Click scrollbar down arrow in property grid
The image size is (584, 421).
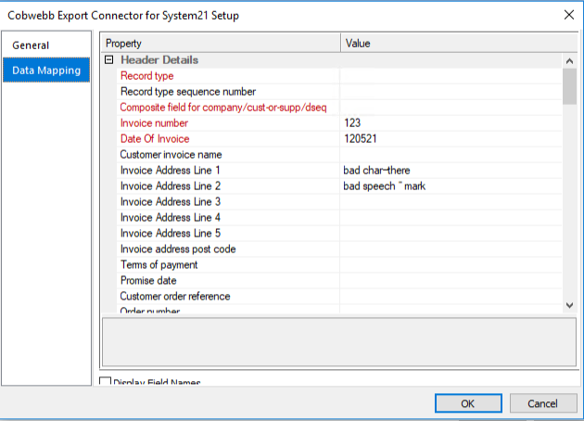(x=570, y=305)
